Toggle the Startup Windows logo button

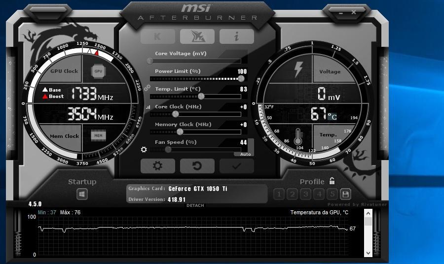click(82, 194)
